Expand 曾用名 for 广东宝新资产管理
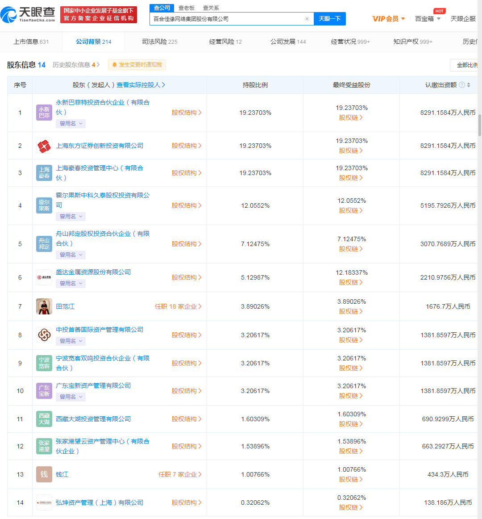The image size is (482, 519). tap(71, 397)
